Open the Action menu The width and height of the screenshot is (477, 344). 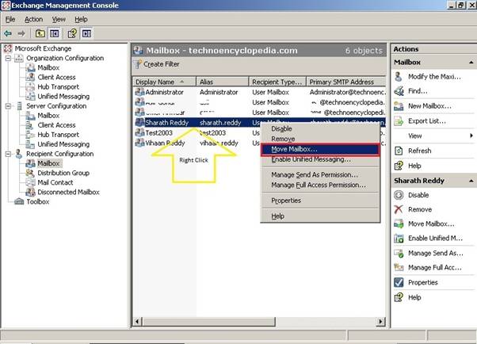click(x=33, y=20)
